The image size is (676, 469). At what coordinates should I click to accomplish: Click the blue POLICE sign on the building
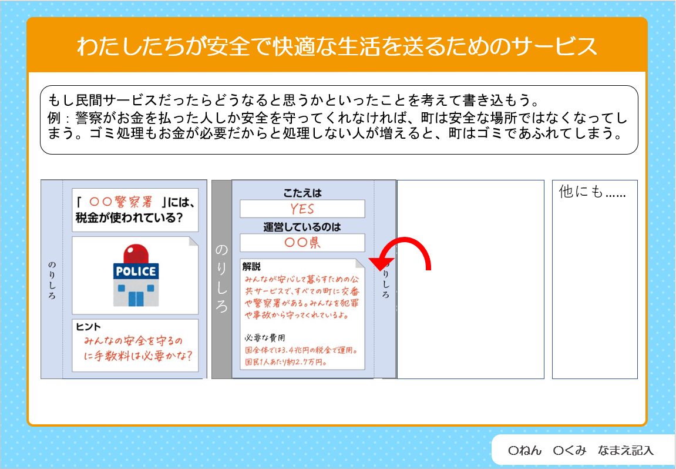click(x=136, y=272)
